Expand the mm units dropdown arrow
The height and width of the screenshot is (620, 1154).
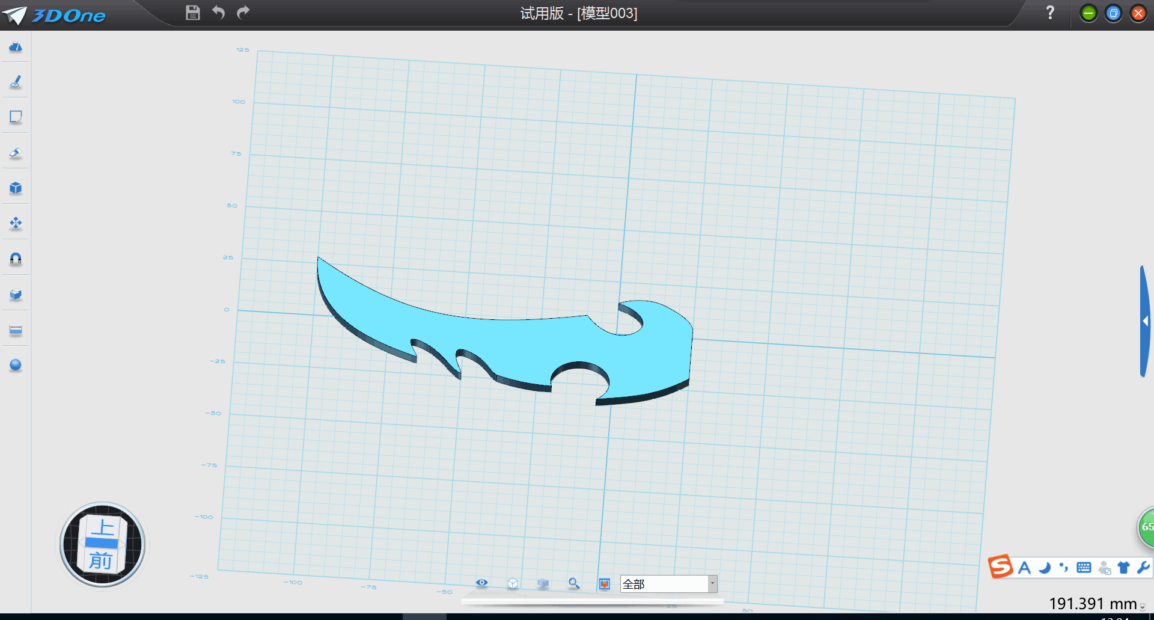click(1143, 607)
